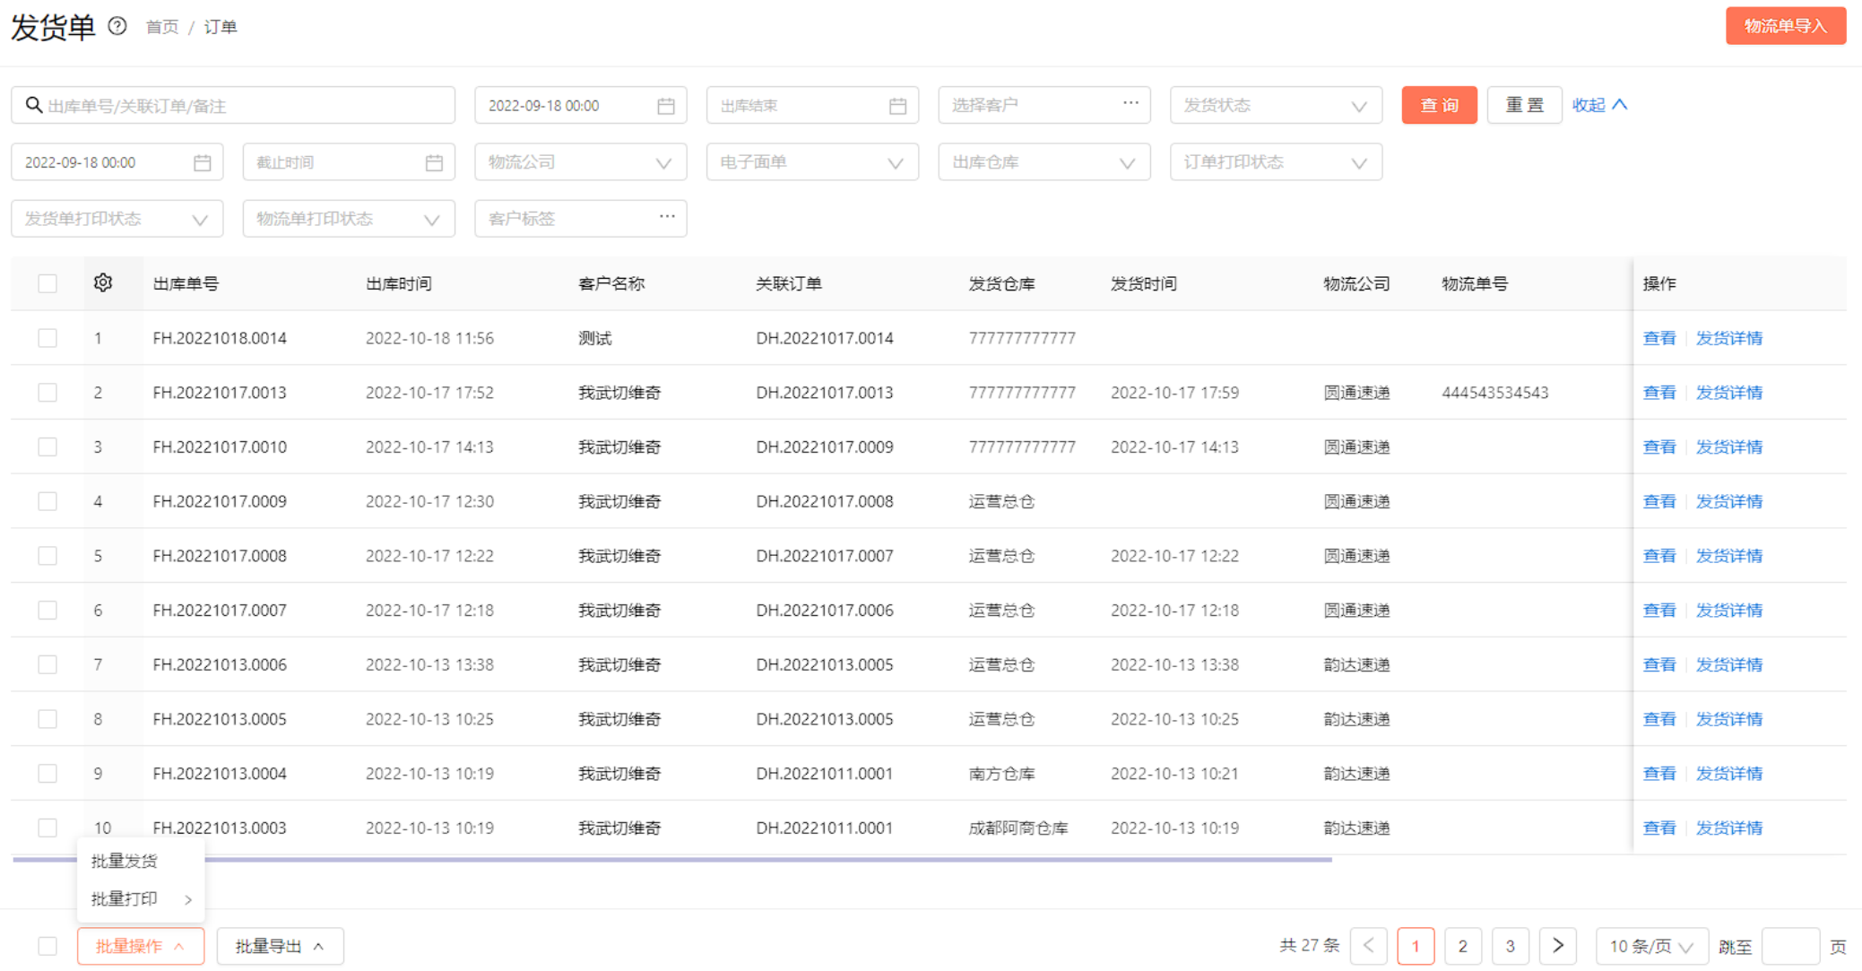Switch to page 2
Screen dimensions: 1862x971
[1463, 946]
